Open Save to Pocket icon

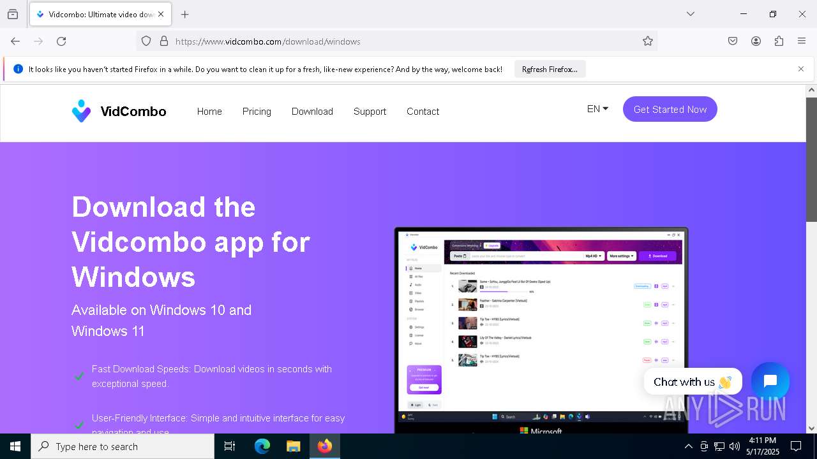733,41
